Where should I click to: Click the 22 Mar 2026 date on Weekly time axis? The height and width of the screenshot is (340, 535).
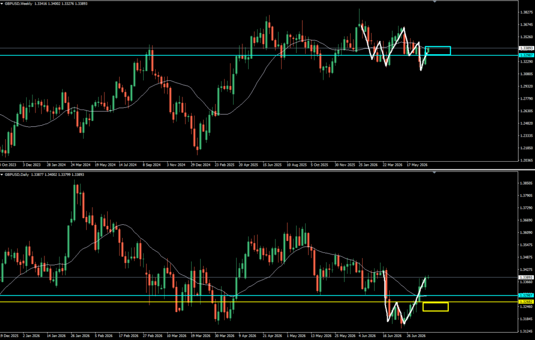tap(392, 165)
